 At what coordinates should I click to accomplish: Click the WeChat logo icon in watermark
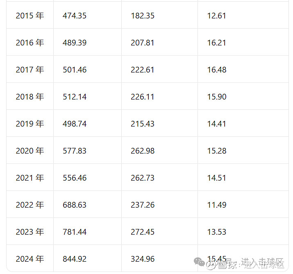[199, 262]
